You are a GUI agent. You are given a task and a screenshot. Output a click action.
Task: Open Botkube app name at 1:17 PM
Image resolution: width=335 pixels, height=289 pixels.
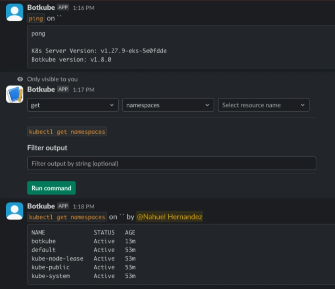[x=42, y=89]
